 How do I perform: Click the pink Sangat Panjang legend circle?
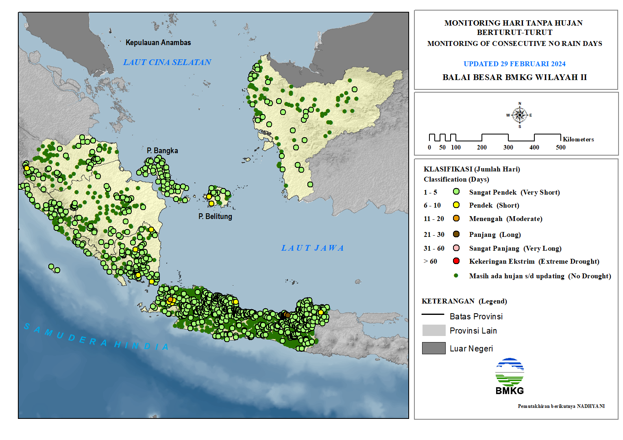coord(456,248)
